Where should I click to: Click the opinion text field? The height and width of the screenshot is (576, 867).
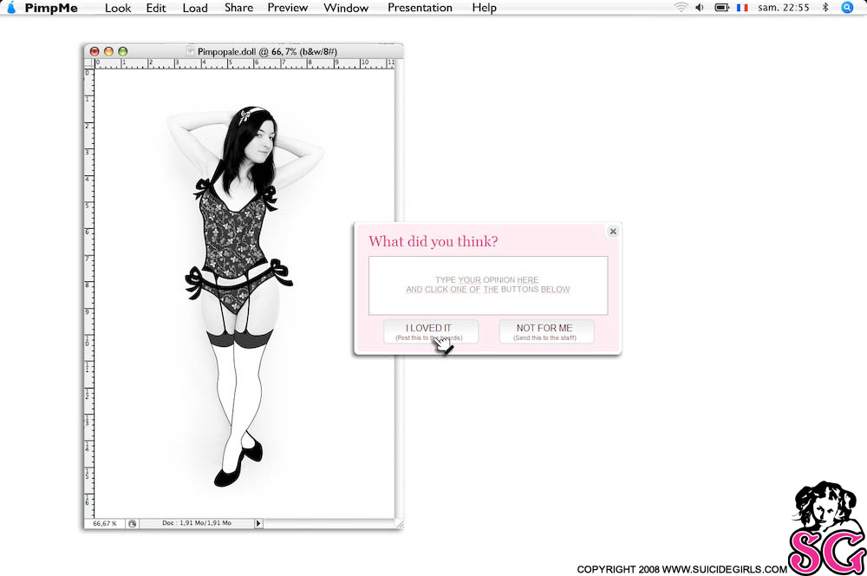point(487,285)
